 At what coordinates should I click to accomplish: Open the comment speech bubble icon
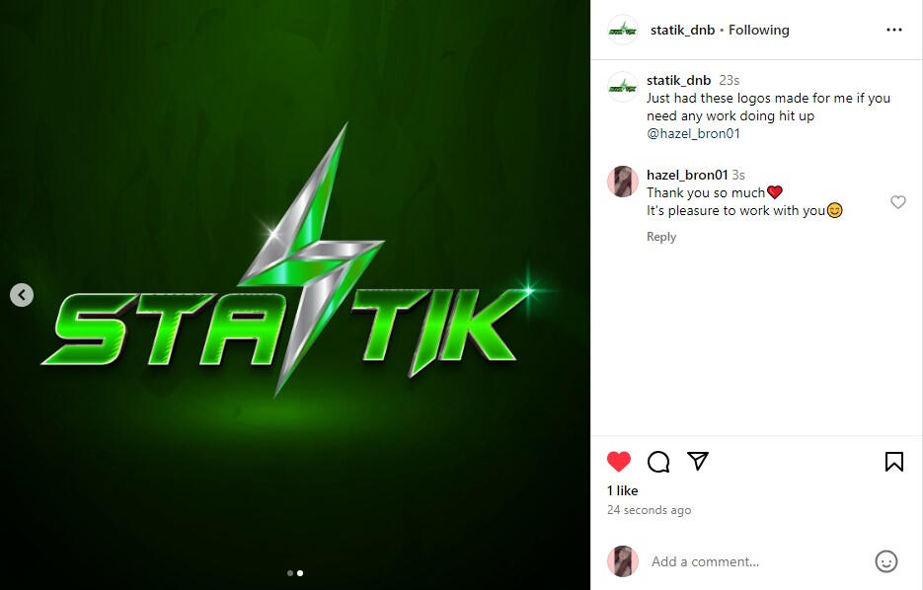pyautogui.click(x=658, y=462)
